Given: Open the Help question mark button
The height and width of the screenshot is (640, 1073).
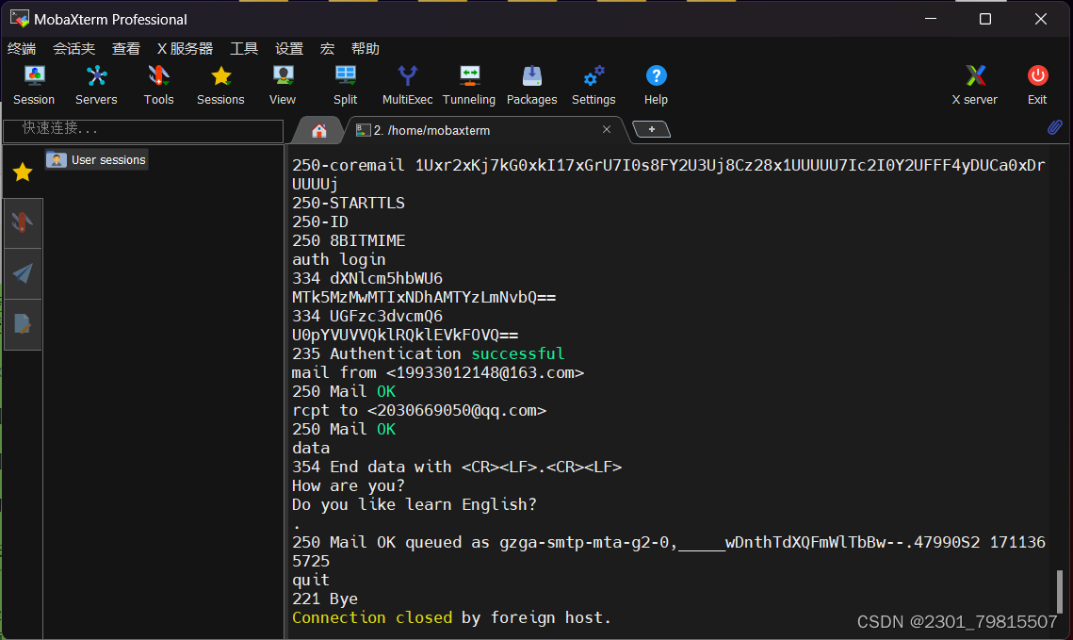Looking at the screenshot, I should click(x=656, y=85).
